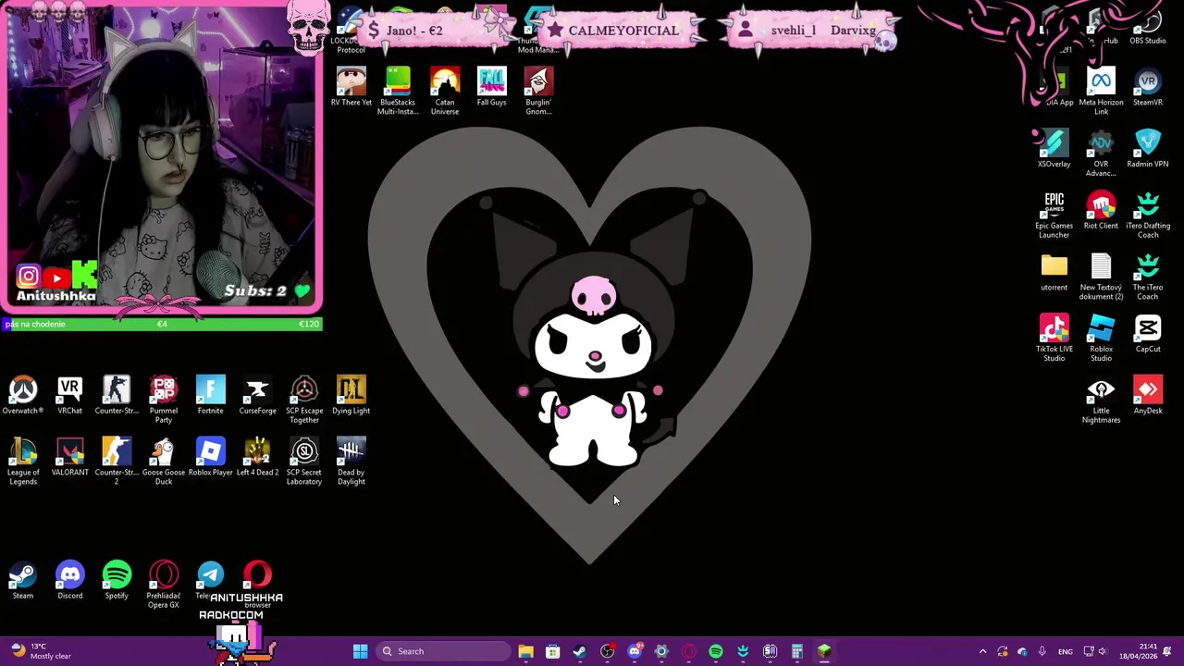Select the iTero Drafting Coach icon
The height and width of the screenshot is (666, 1184).
click(1148, 215)
